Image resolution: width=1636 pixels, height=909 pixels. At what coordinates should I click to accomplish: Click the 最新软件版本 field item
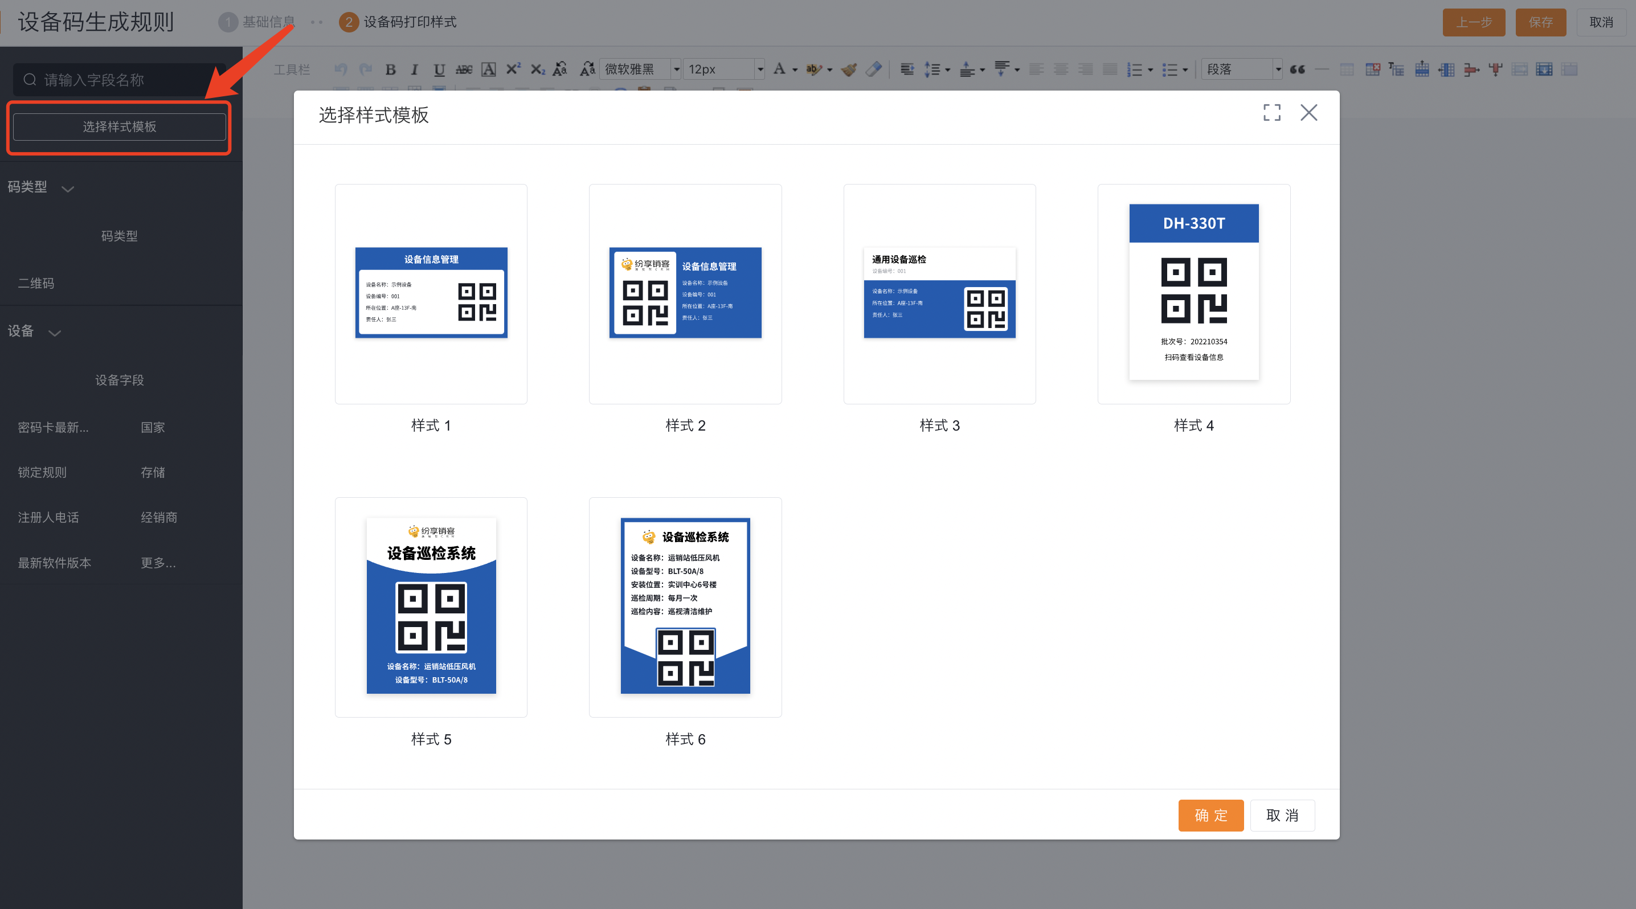[55, 563]
